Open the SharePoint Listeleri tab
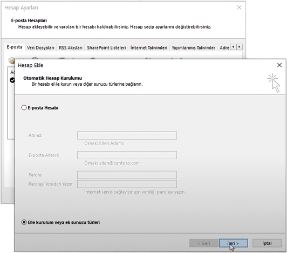Image resolution: width=287 pixels, height=253 pixels. tap(106, 48)
